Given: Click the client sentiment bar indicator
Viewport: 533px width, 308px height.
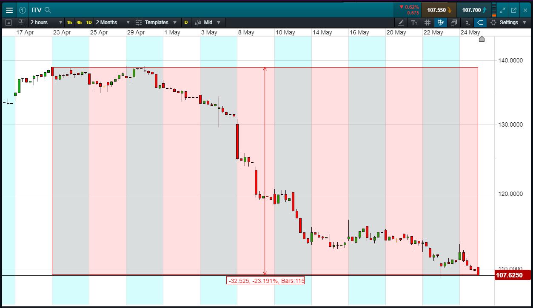Looking at the screenshot, I should (x=494, y=10).
